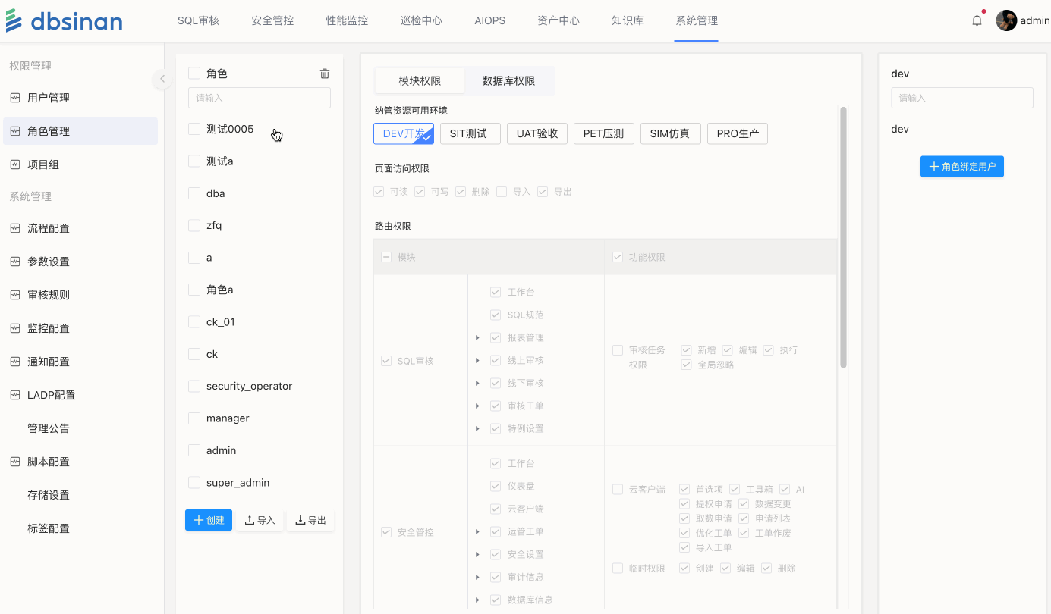Open the 性能监控 top menu
Image resolution: width=1051 pixels, height=614 pixels.
pos(347,20)
